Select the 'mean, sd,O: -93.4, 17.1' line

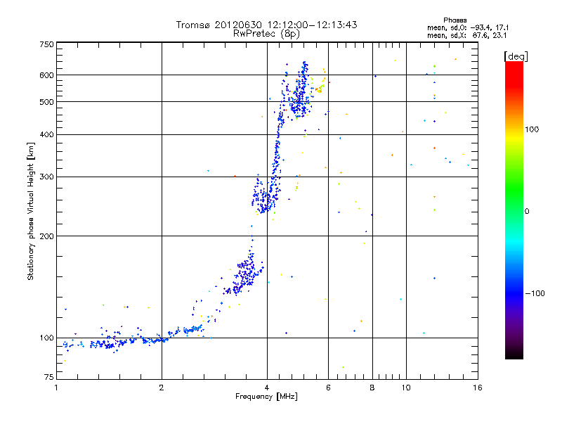click(x=468, y=27)
